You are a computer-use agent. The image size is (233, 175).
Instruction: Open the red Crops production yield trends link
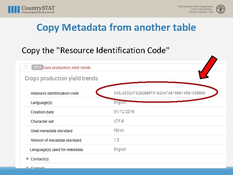coord(67,68)
